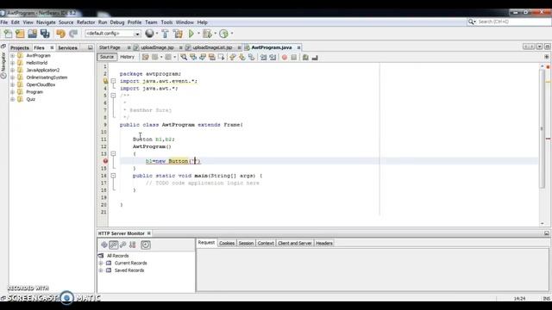Click the INS insert mode status indicator
Viewport: 552px width, 310px height.
546,299
